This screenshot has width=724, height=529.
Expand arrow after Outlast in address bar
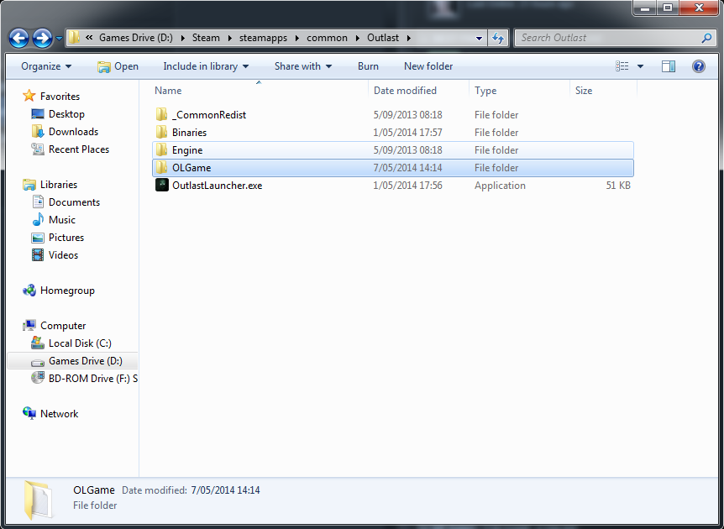pyautogui.click(x=409, y=38)
